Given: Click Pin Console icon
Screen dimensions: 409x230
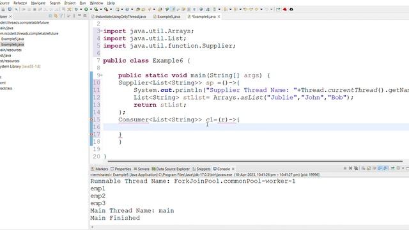Looking at the screenshot, I should tap(392, 168).
